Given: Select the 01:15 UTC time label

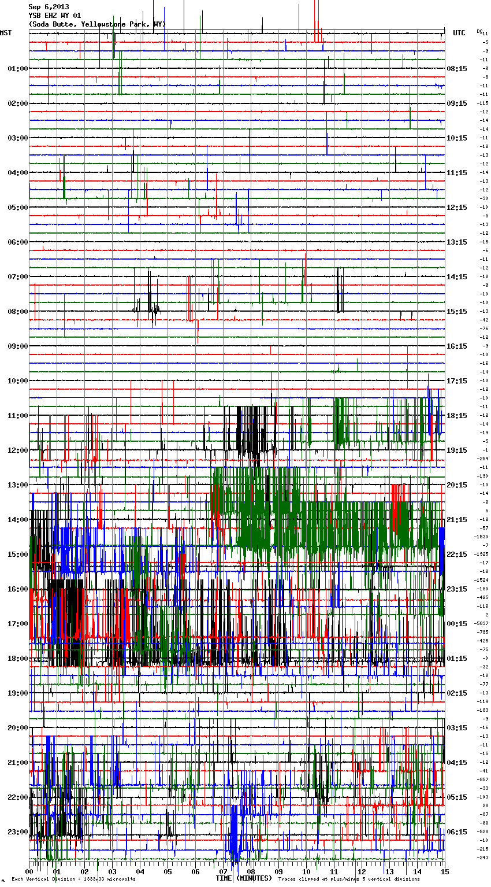Looking at the screenshot, I should [x=457, y=659].
